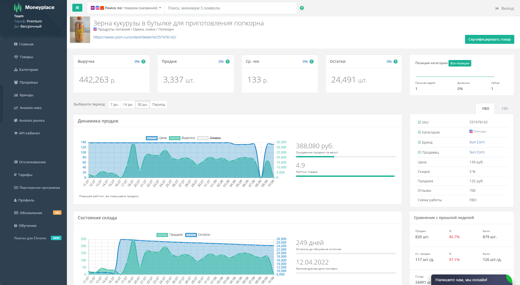This screenshot has width=520, height=285.
Task: Click Сертифицировать товар button
Action: [x=489, y=39]
